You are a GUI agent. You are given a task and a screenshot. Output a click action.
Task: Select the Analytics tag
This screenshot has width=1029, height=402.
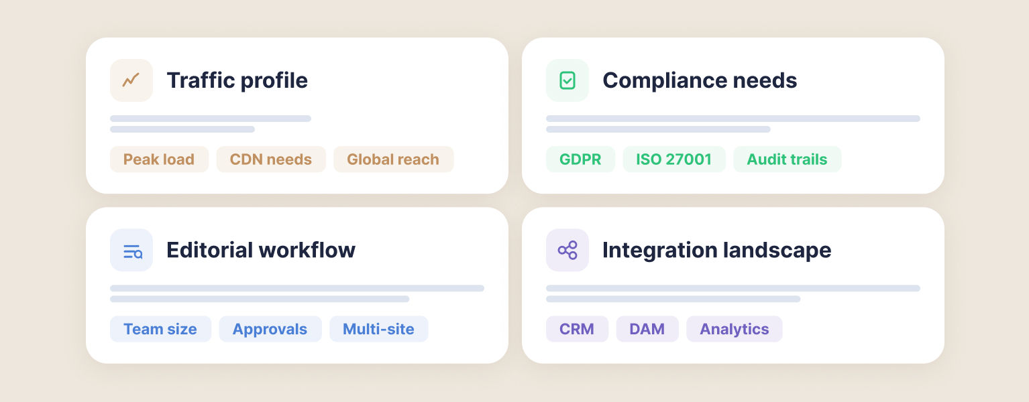coord(734,329)
